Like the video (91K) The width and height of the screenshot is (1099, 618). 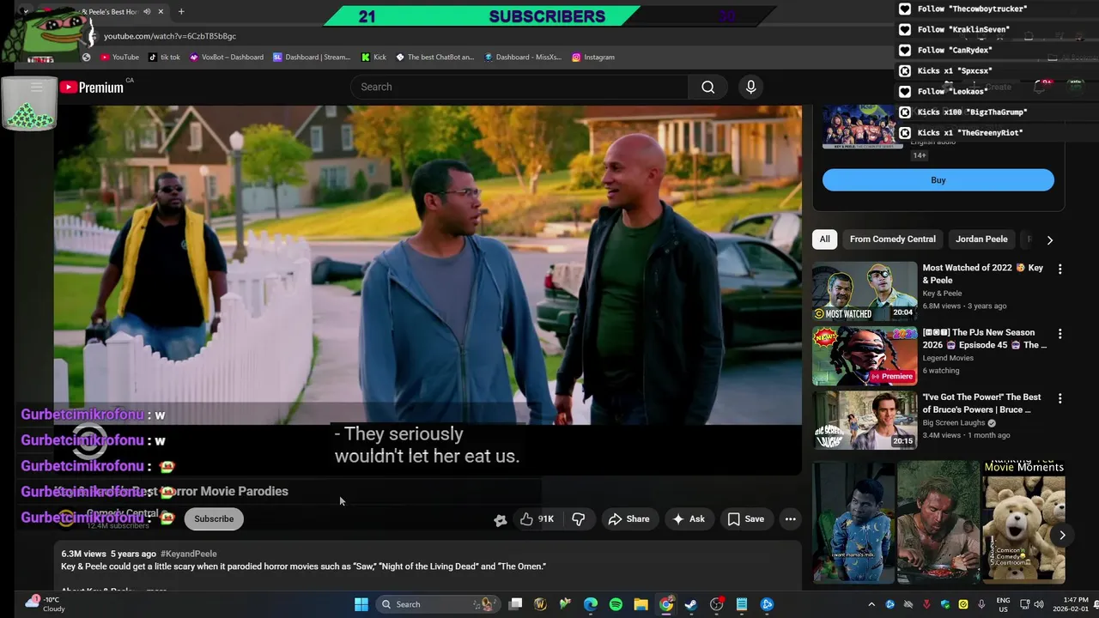[537, 518]
